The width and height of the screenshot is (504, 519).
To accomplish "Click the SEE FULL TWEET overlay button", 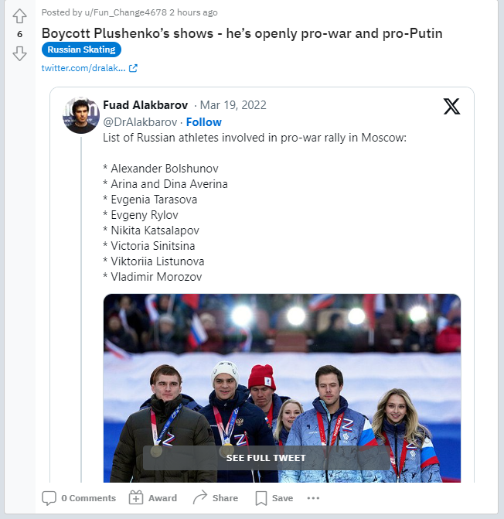I will coord(266,458).
